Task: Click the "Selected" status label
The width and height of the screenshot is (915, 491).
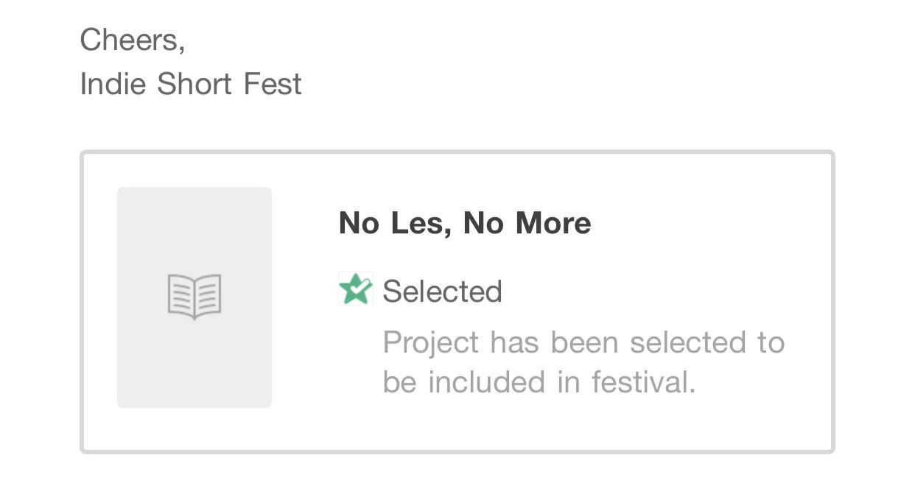Action: pos(442,292)
